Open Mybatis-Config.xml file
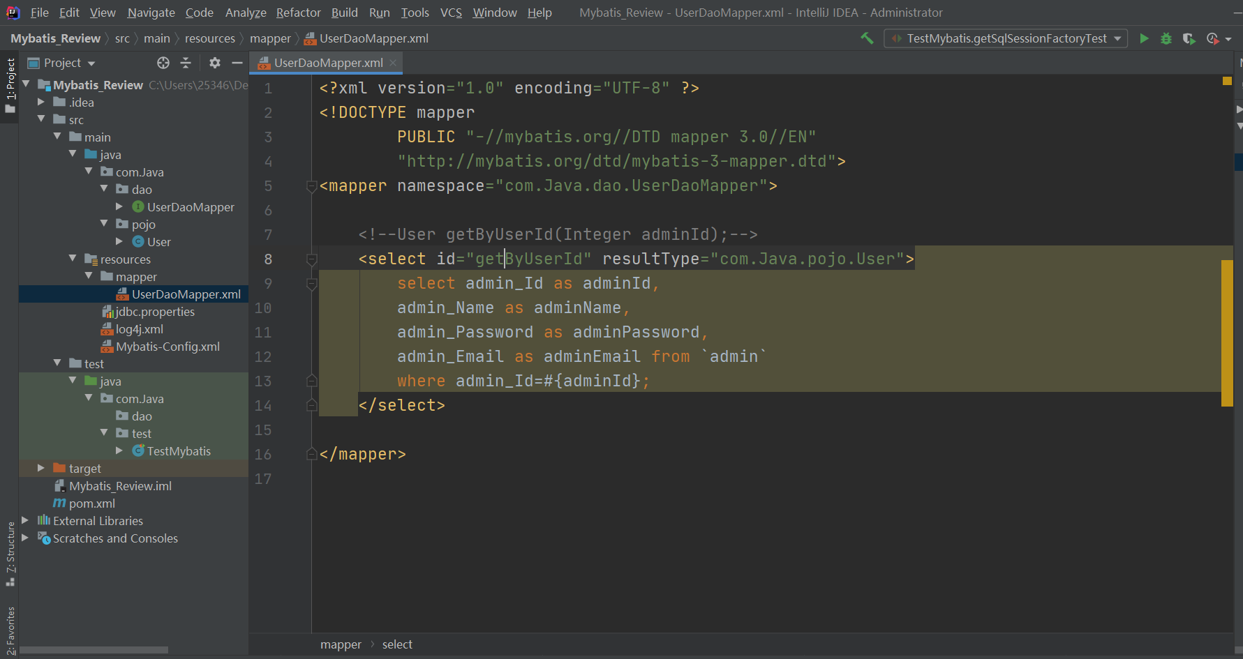The height and width of the screenshot is (659, 1243). (168, 347)
